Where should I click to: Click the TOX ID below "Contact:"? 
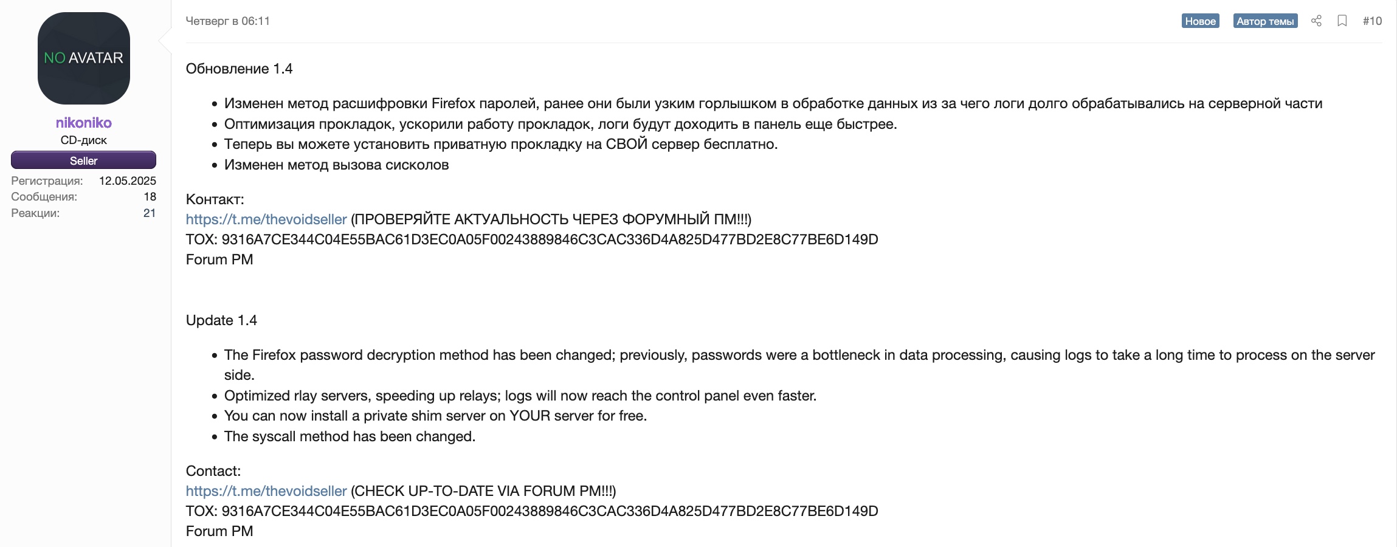click(550, 511)
